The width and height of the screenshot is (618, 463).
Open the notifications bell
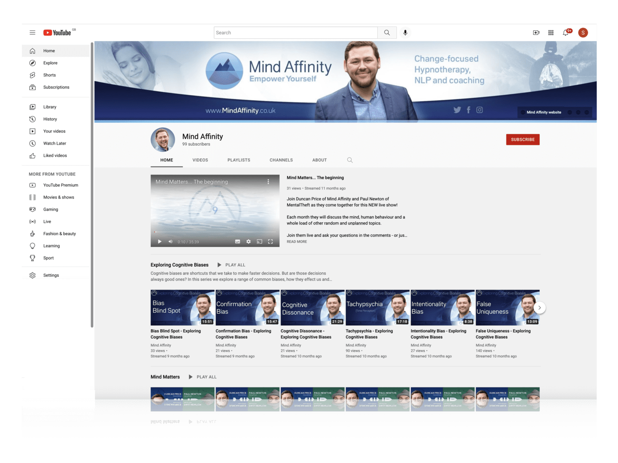(x=566, y=33)
